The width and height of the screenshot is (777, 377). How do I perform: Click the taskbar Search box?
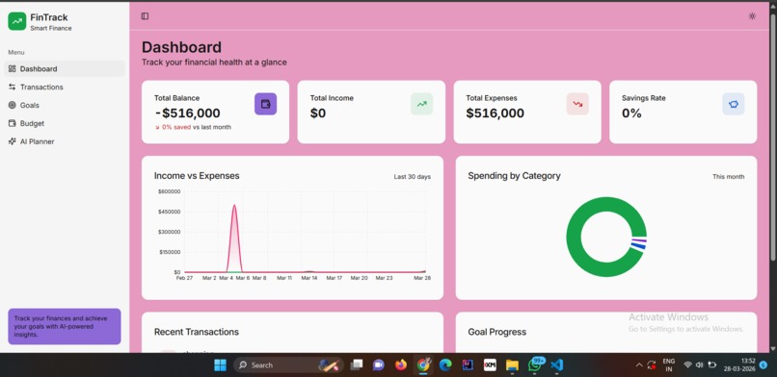pyautogui.click(x=288, y=365)
